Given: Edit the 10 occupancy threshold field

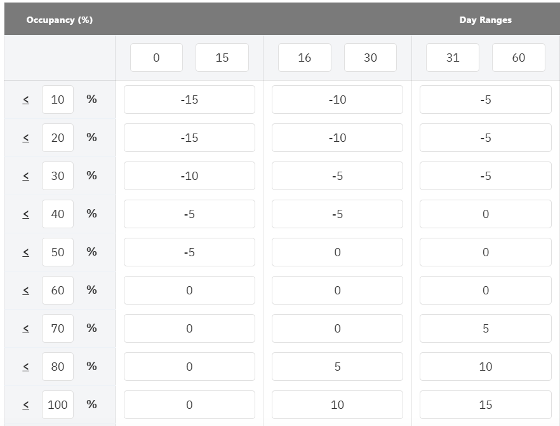Looking at the screenshot, I should pos(58,100).
